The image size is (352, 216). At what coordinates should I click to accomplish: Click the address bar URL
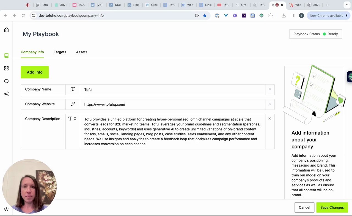point(71,16)
